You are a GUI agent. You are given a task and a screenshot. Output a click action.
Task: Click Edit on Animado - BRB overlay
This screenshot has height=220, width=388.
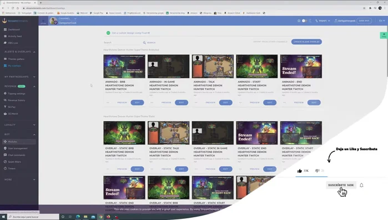point(137,103)
